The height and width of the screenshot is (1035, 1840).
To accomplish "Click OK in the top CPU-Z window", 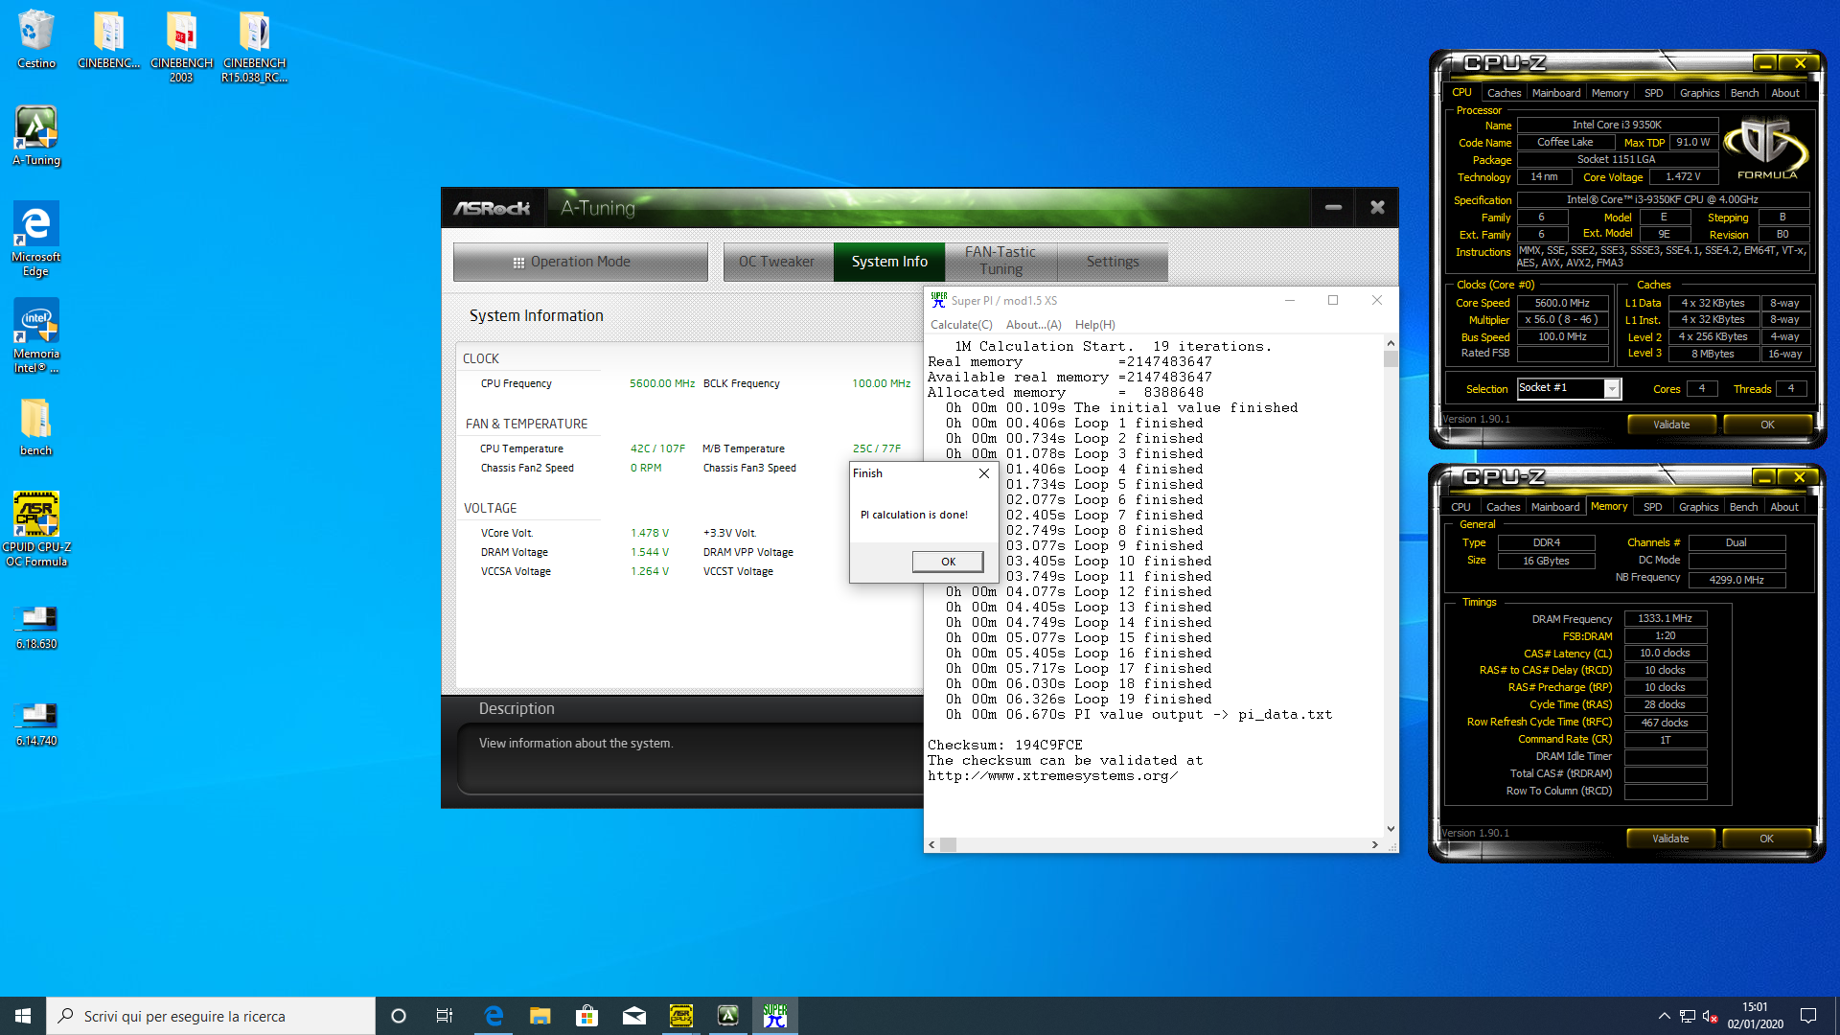I will (x=1767, y=425).
